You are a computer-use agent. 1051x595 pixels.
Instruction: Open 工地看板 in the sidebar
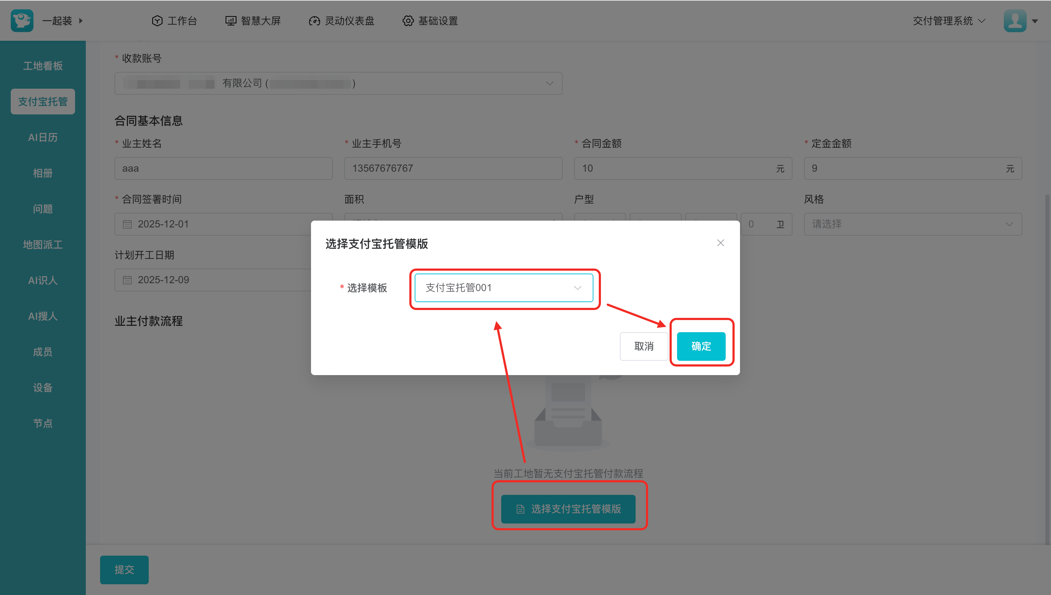pos(43,66)
